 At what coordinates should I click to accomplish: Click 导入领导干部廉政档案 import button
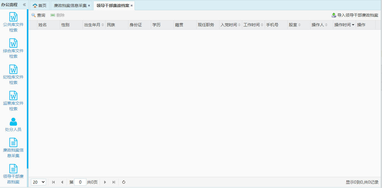[x=355, y=15]
